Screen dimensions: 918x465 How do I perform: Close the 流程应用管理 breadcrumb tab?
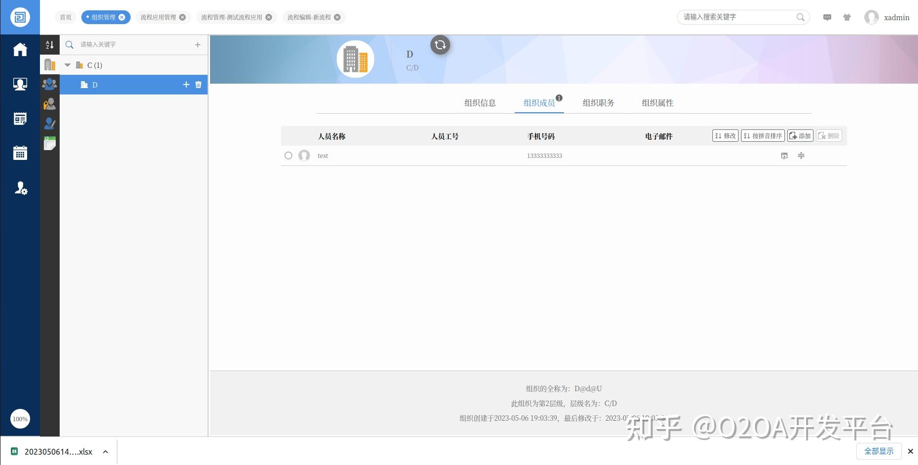click(182, 17)
